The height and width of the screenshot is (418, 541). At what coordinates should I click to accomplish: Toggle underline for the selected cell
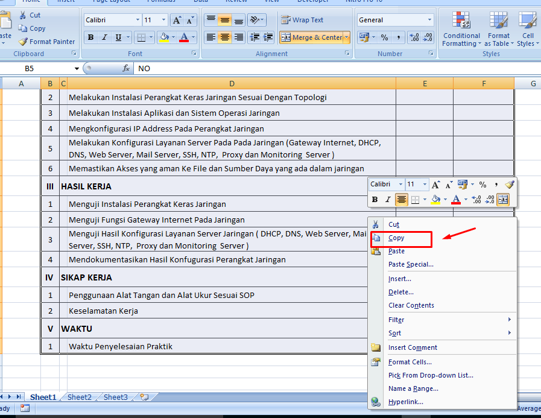click(x=117, y=37)
